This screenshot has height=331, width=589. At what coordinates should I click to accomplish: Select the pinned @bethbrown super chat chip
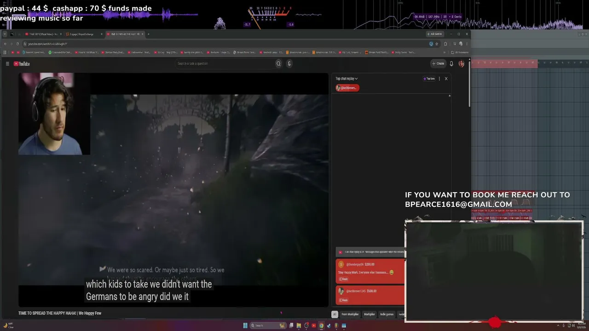point(347,88)
